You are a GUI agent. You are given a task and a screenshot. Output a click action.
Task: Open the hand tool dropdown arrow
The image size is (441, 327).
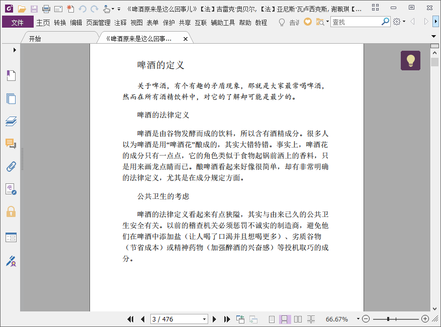point(113,9)
